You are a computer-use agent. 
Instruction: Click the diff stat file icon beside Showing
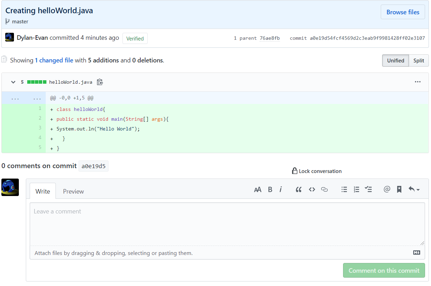pyautogui.click(x=4, y=59)
